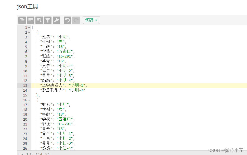Collapse the first object at line 2
Viewport: 247px width, 155px height.
[x=29, y=32]
